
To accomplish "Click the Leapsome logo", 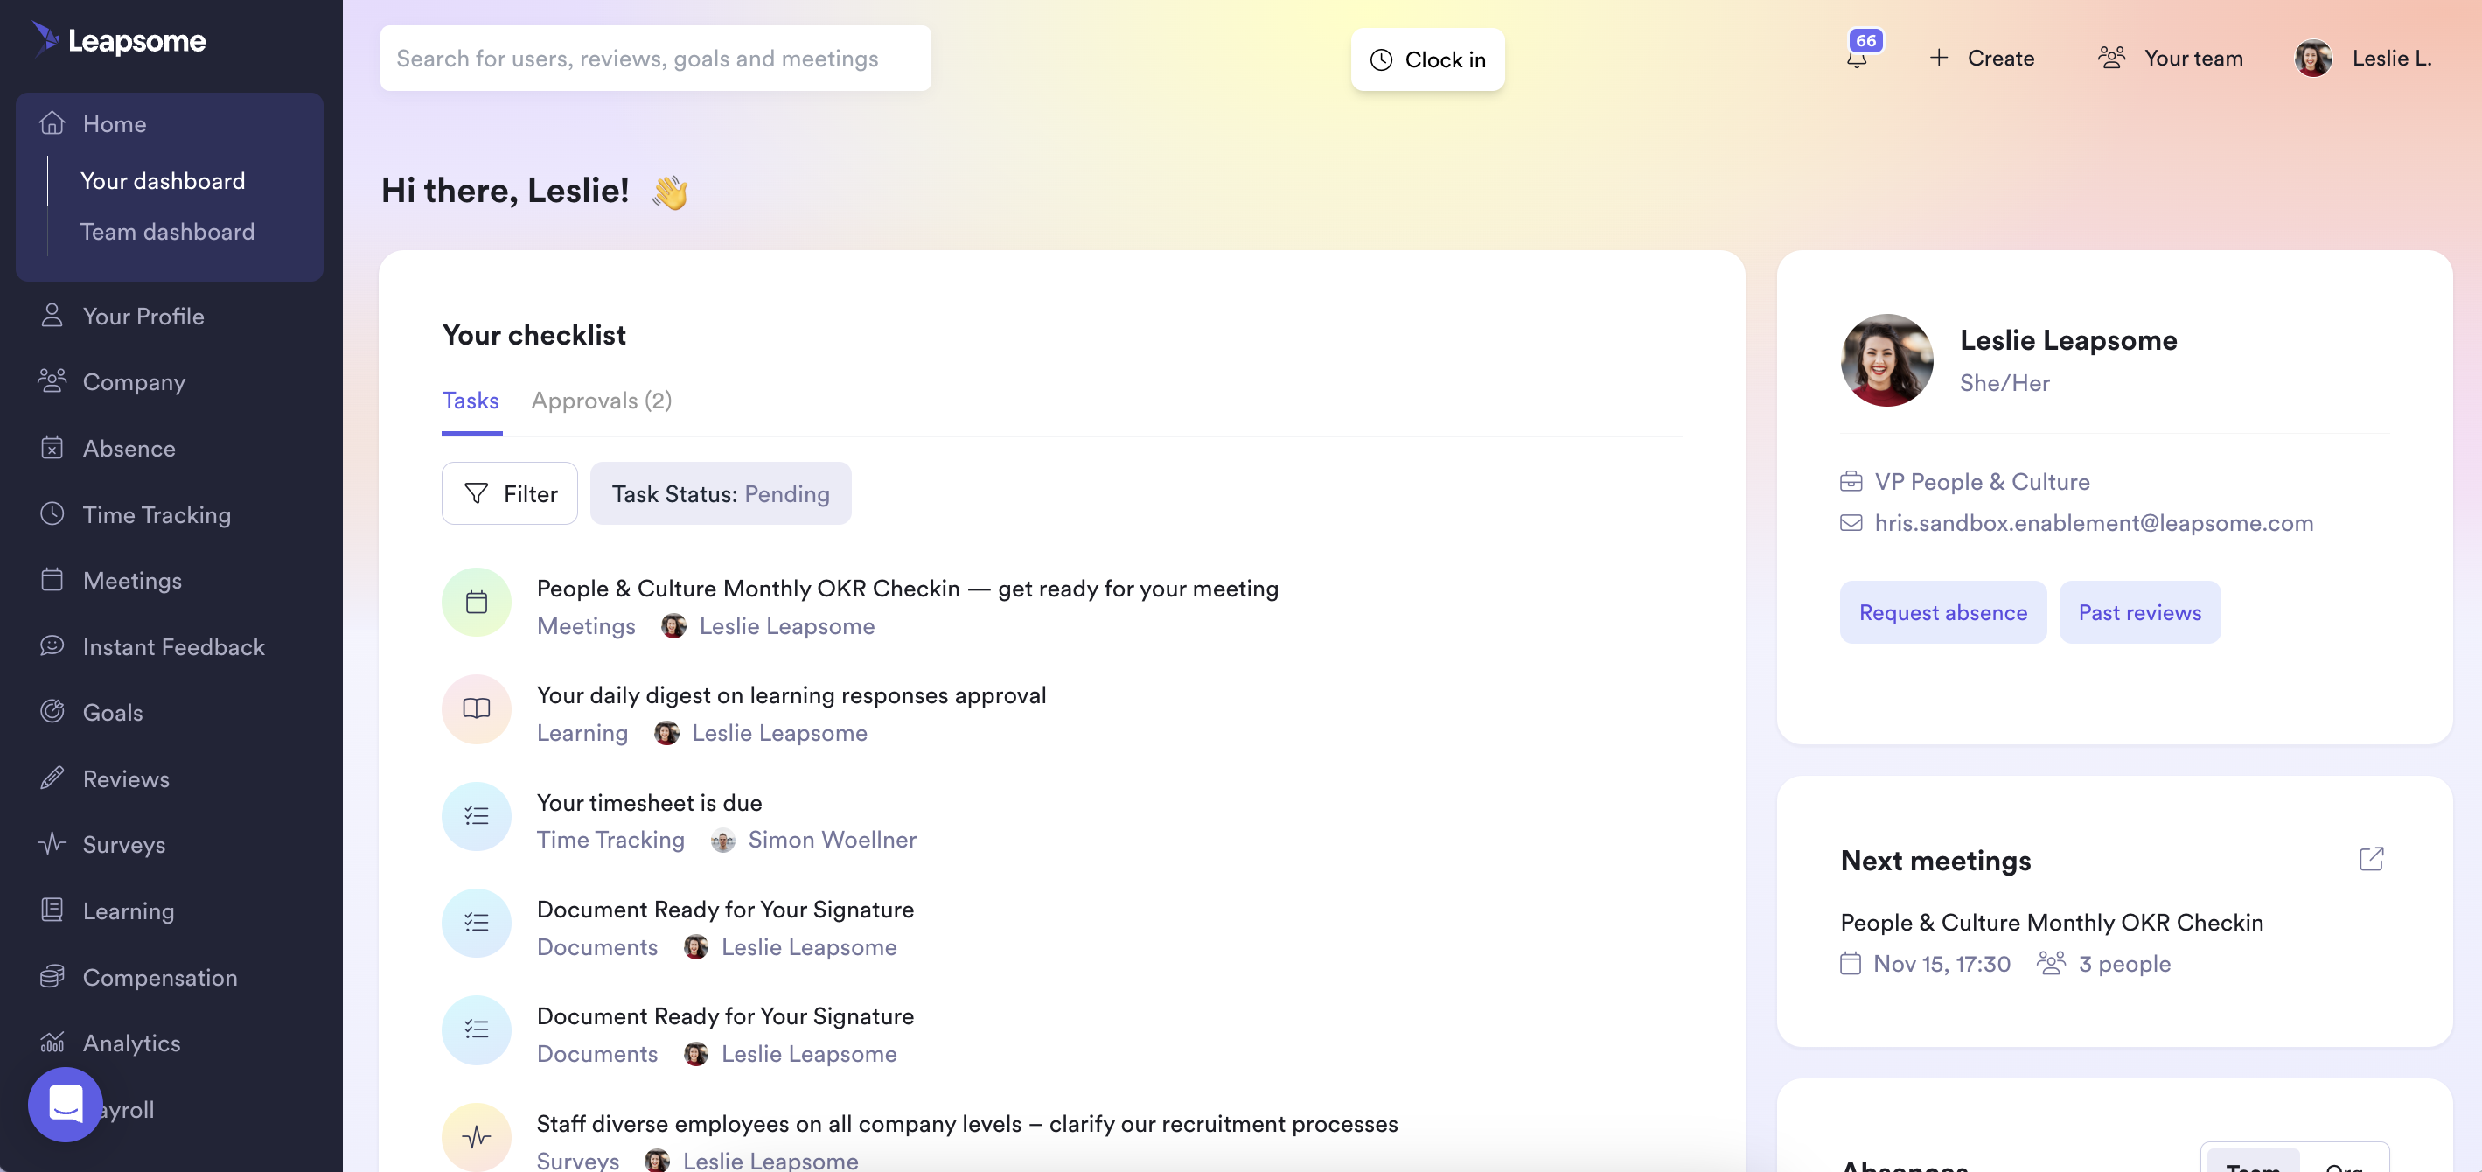I will pos(120,40).
